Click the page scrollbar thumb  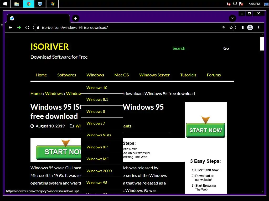coord(262,44)
